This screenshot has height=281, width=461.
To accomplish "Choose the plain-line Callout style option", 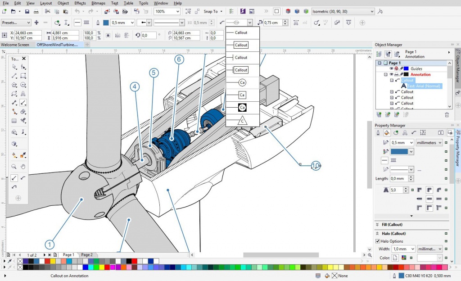I will click(x=243, y=32).
